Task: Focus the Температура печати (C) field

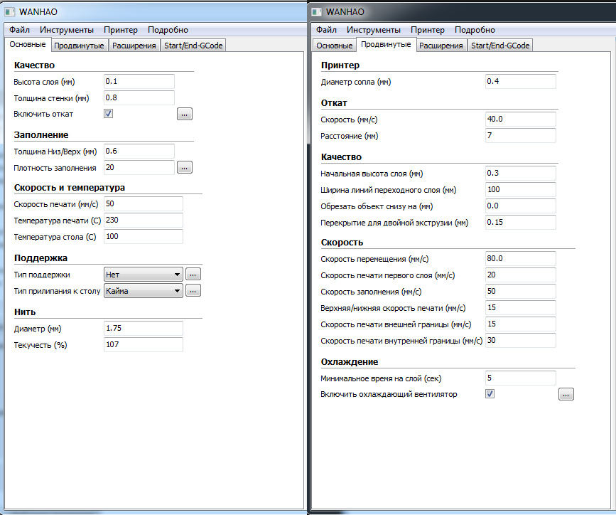Action: click(x=144, y=221)
